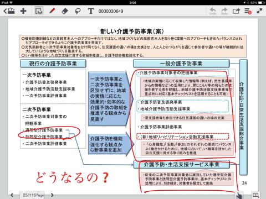This screenshot has width=266, height=199.
Task: Redo the last annotation
Action: [x=224, y=11]
